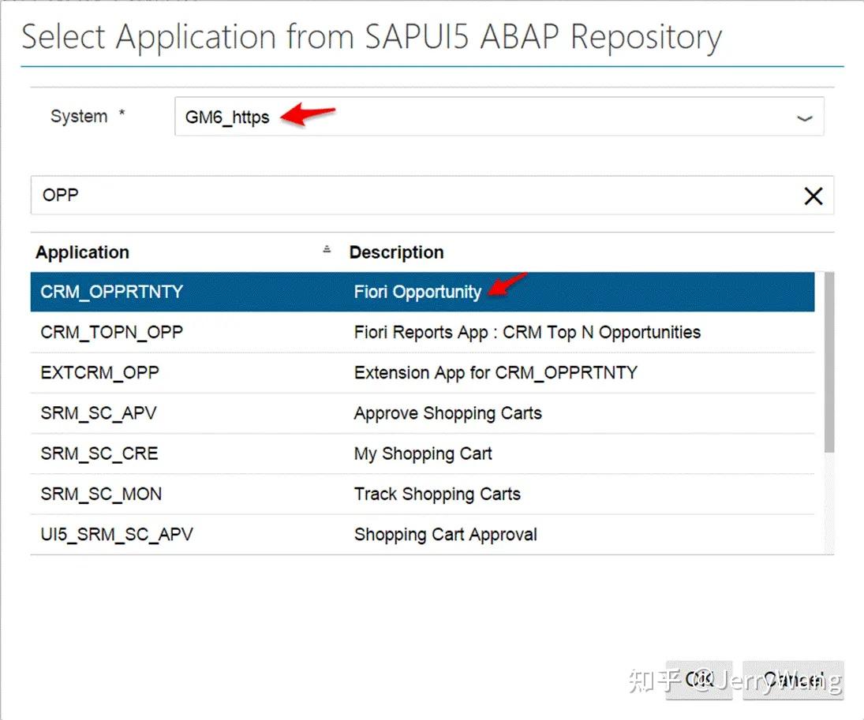The height and width of the screenshot is (720, 864).
Task: Select the CRM_OPPRTNTY application row
Action: [x=111, y=292]
